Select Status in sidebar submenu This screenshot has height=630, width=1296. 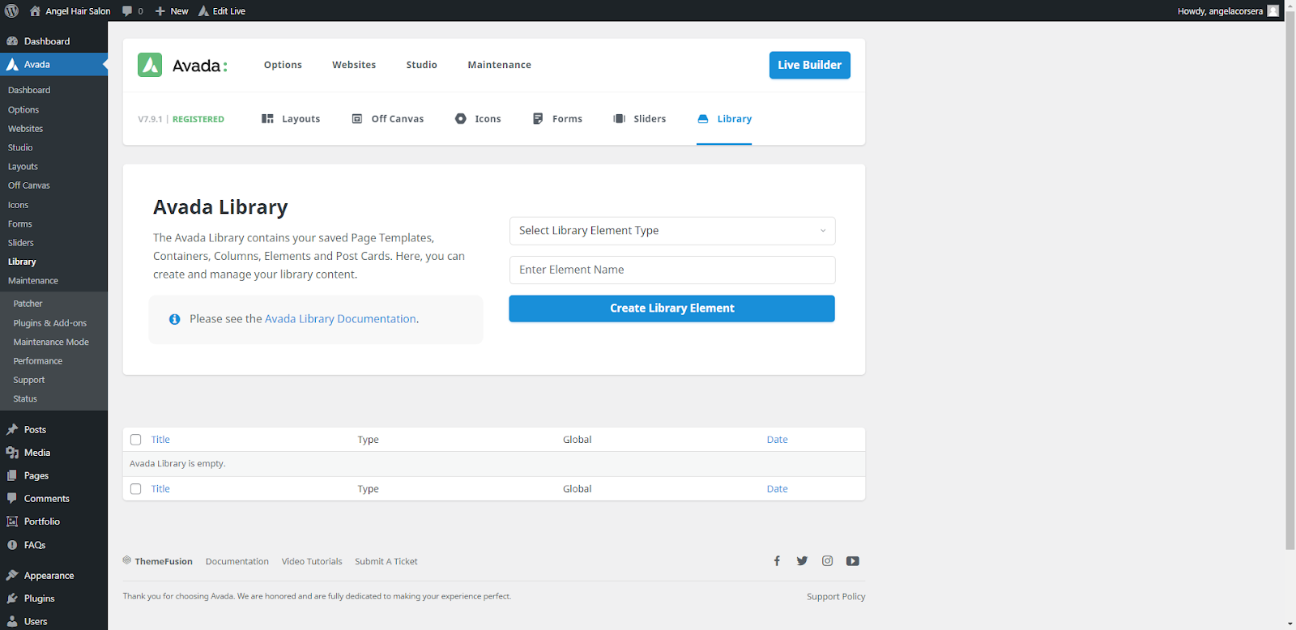(x=25, y=399)
